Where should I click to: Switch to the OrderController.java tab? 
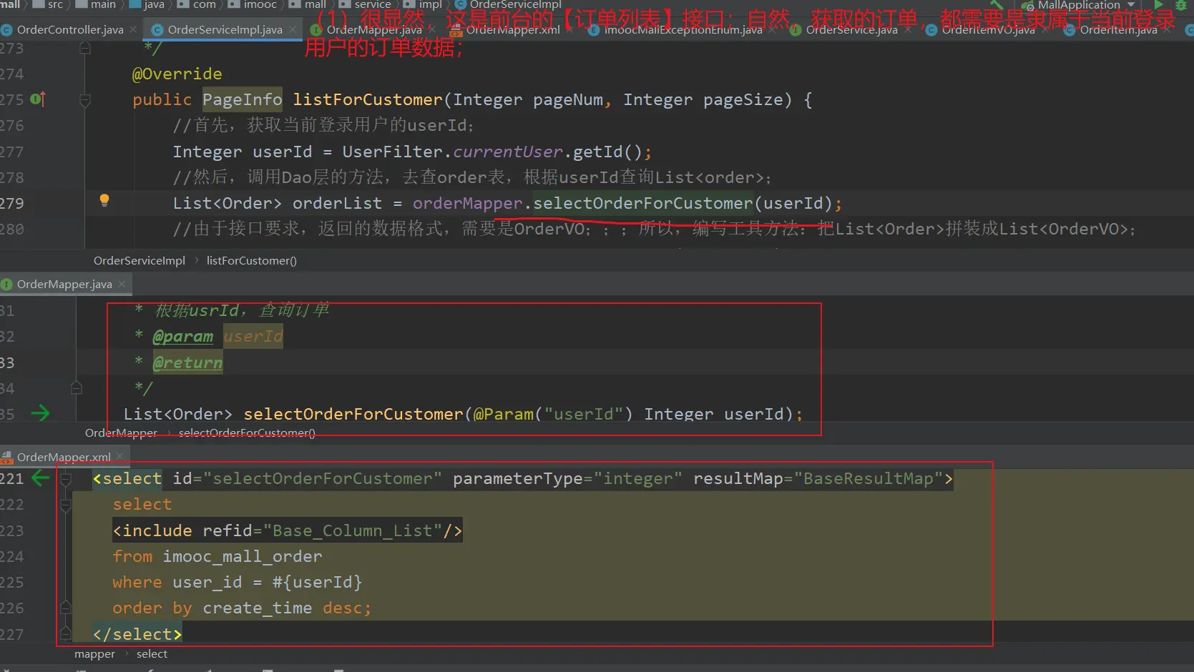point(69,29)
